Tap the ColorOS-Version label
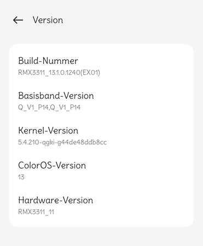This screenshot has width=203, height=246. pyautogui.click(x=52, y=165)
